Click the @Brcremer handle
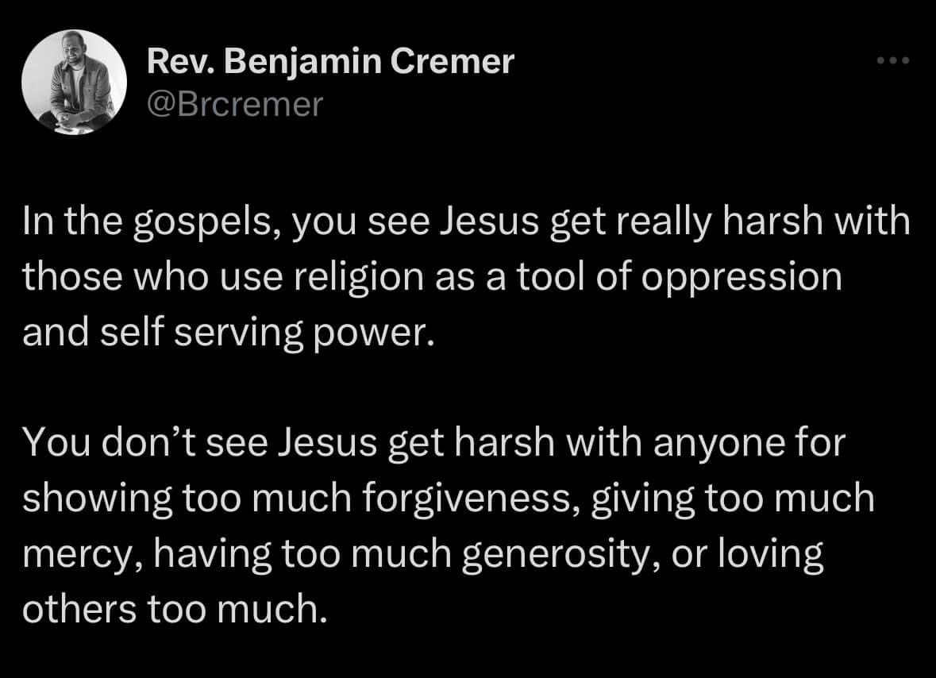This screenshot has width=936, height=678. (235, 103)
